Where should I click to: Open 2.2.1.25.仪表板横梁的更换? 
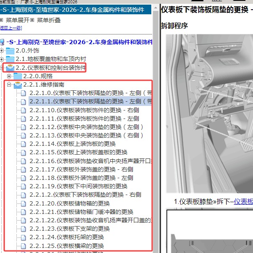[x=66, y=246]
